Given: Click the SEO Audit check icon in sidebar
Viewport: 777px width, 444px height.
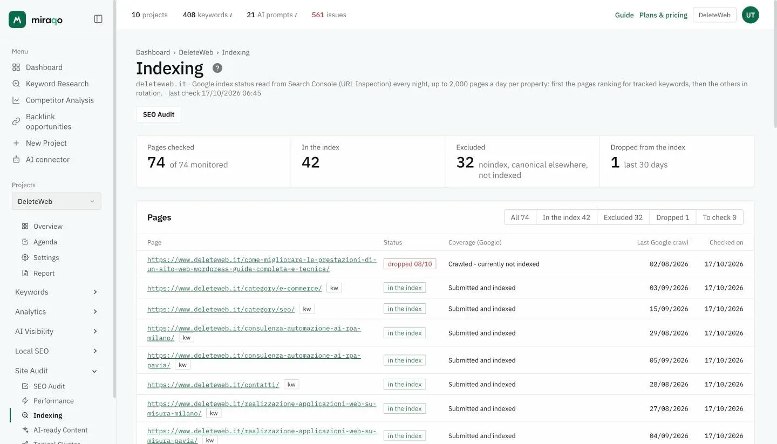Looking at the screenshot, I should (25, 386).
